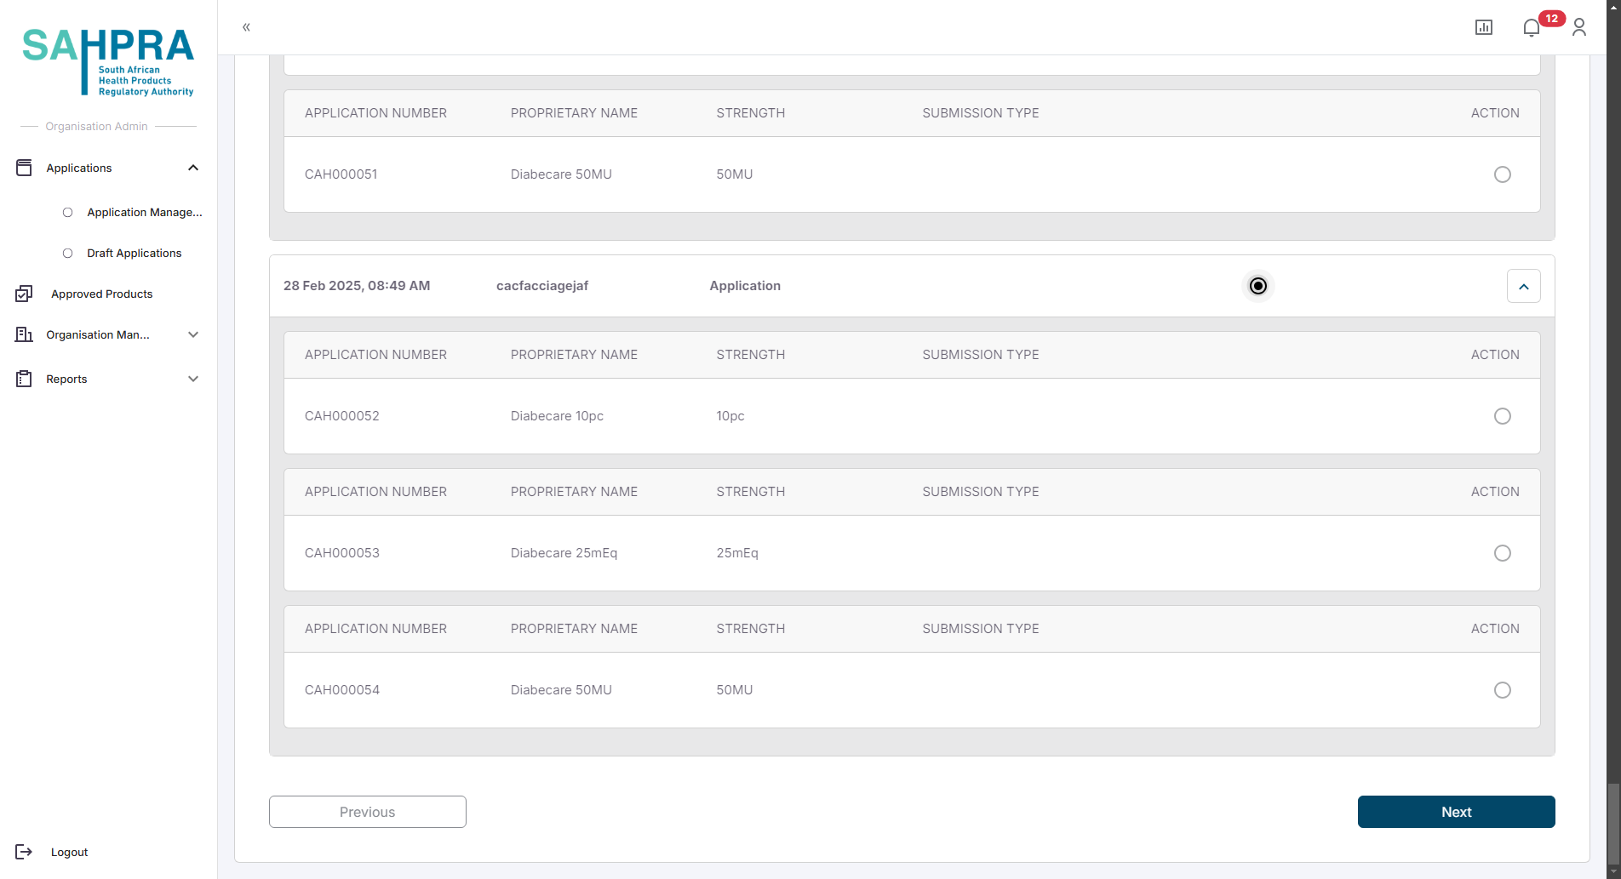Screen dimensions: 1621x879
Task: Click the Reports clipboard icon
Action: click(24, 379)
